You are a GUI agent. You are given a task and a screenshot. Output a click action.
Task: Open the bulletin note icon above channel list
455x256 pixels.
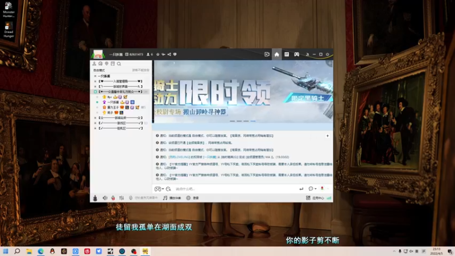[x=113, y=64]
